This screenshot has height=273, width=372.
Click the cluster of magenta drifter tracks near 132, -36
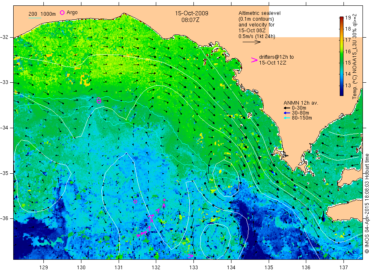point(151,219)
